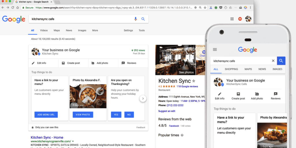Answer YES to open on Thanksgiving
The image size is (296, 148).
coord(116,114)
